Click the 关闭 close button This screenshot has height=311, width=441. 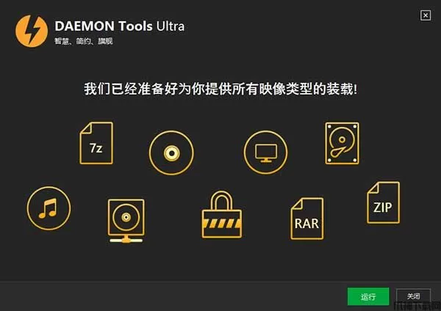coord(413,296)
